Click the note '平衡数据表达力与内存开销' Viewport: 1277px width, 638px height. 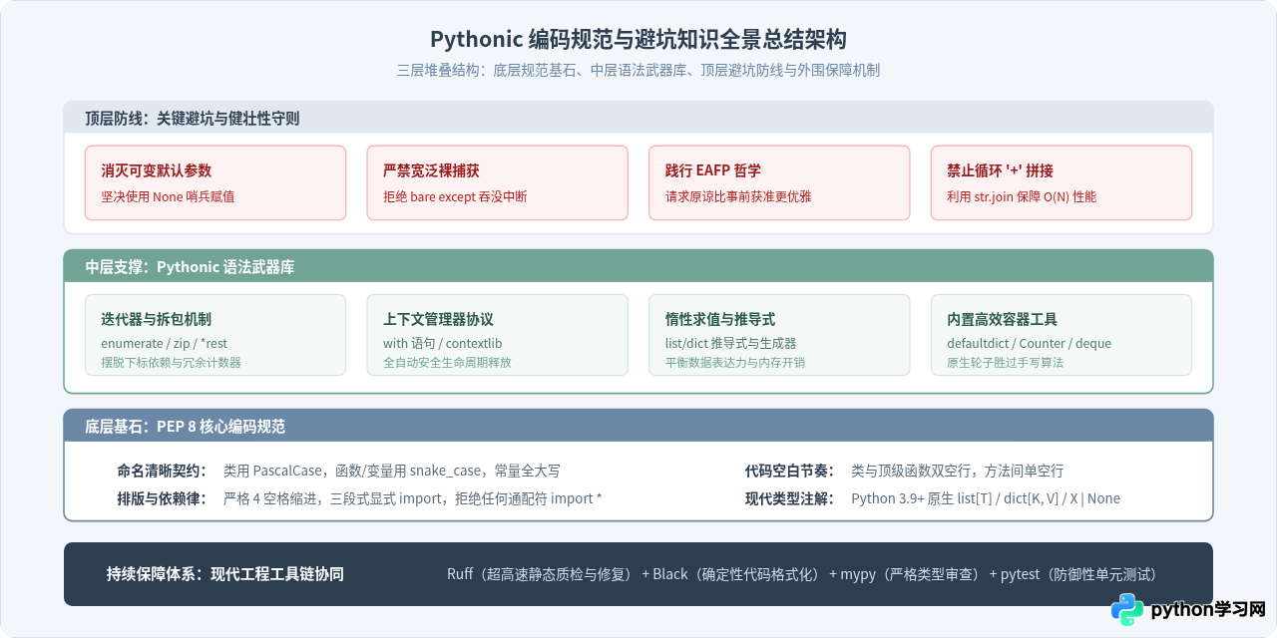click(735, 362)
